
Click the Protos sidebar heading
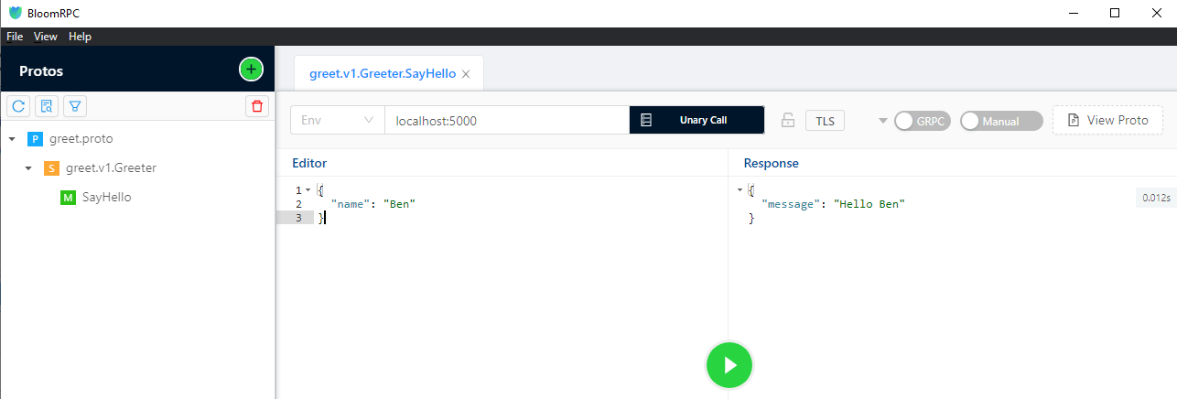[41, 70]
